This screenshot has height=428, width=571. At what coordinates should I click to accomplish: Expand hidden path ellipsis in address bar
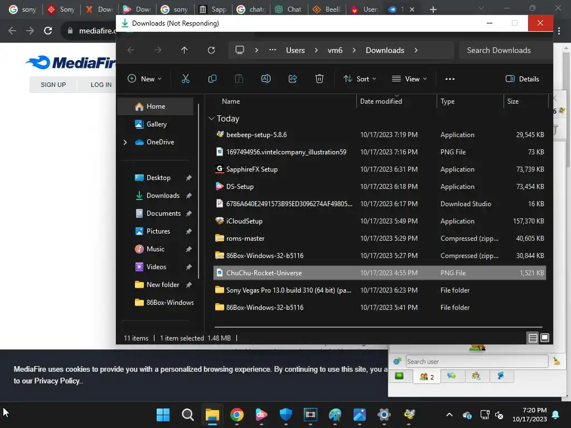click(272, 50)
